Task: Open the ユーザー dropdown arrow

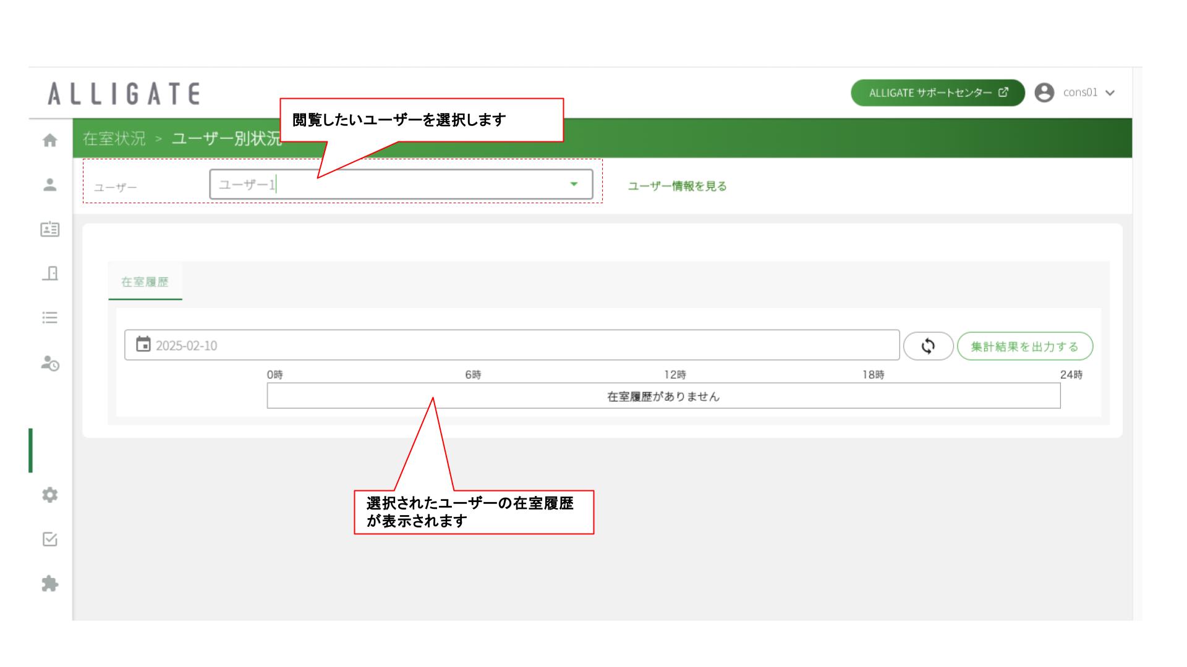Action: click(x=574, y=184)
